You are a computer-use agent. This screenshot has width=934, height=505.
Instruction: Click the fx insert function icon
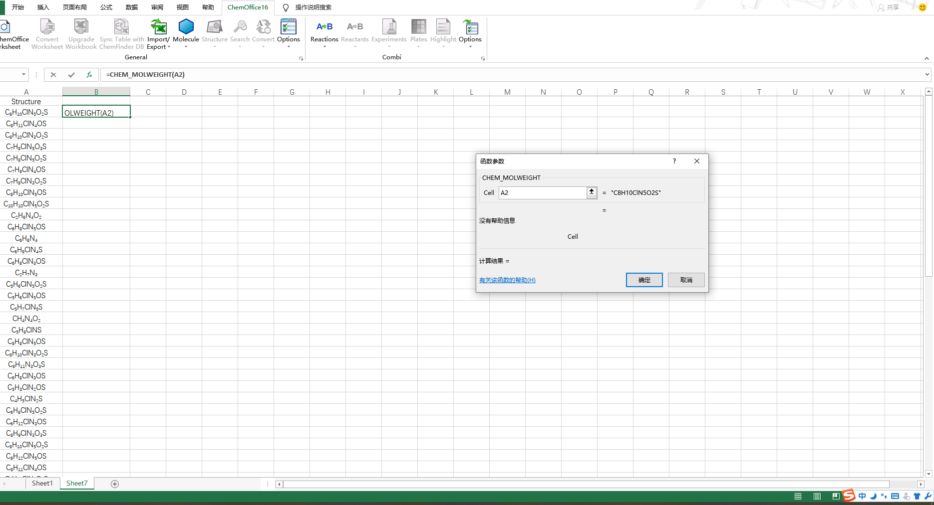click(x=89, y=75)
